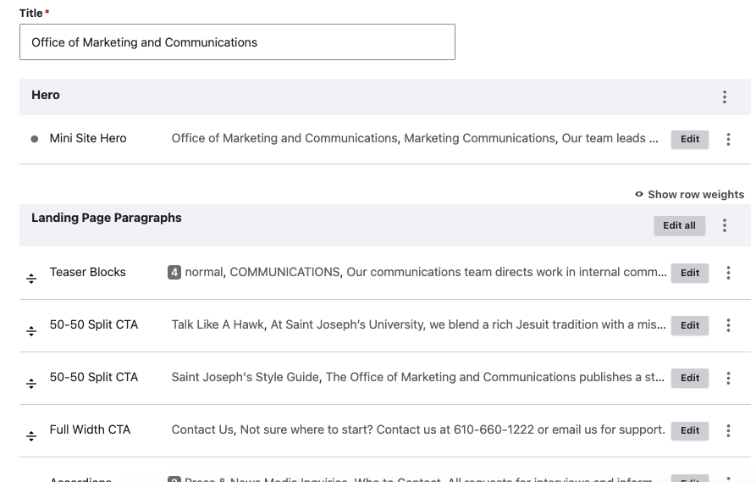Click the Teaser Blocks item count badge
Screen dimensions: 756x482
click(x=174, y=272)
